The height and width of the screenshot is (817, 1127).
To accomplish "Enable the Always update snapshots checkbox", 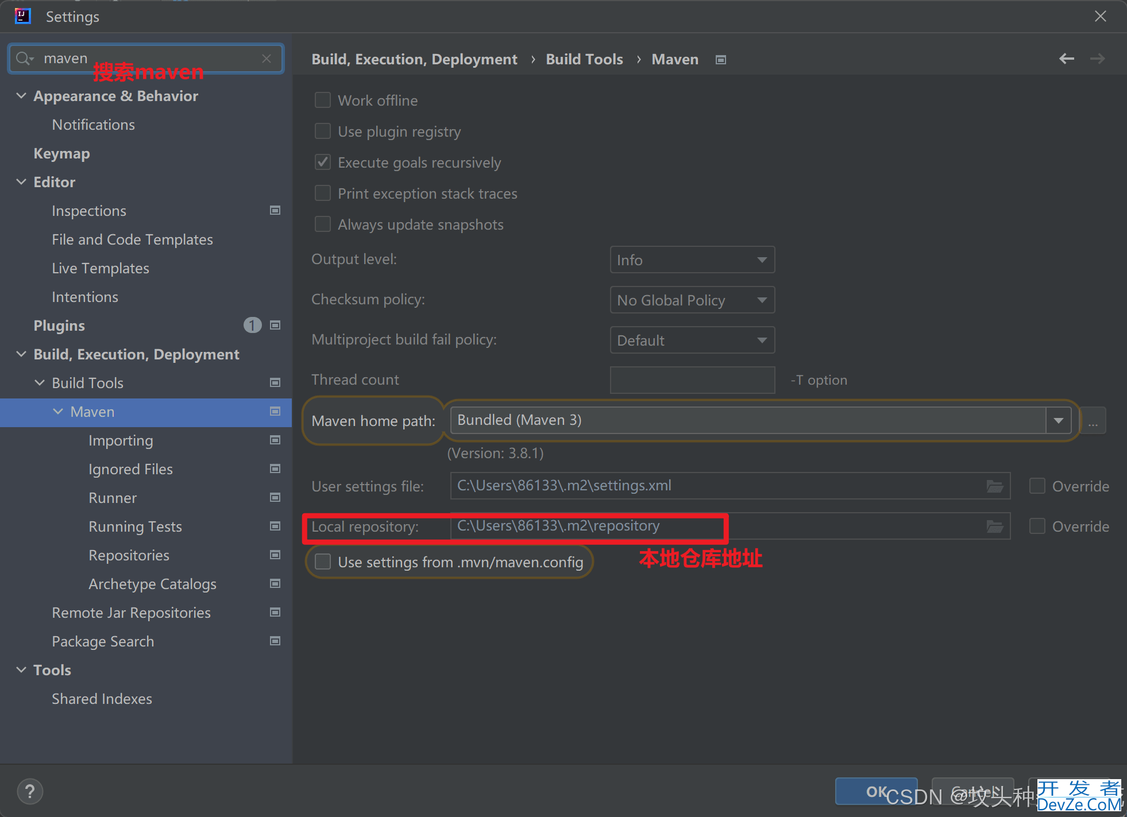I will click(323, 224).
